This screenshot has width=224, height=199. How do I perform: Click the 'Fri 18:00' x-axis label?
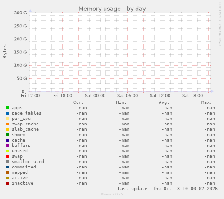pyautogui.click(x=63, y=96)
